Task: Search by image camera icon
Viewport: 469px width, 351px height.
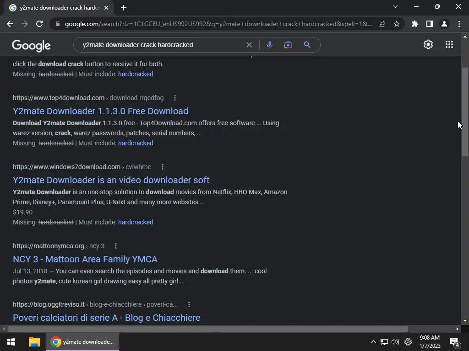Action: point(288,45)
